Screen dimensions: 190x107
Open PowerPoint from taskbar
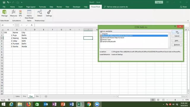tap(63, 104)
